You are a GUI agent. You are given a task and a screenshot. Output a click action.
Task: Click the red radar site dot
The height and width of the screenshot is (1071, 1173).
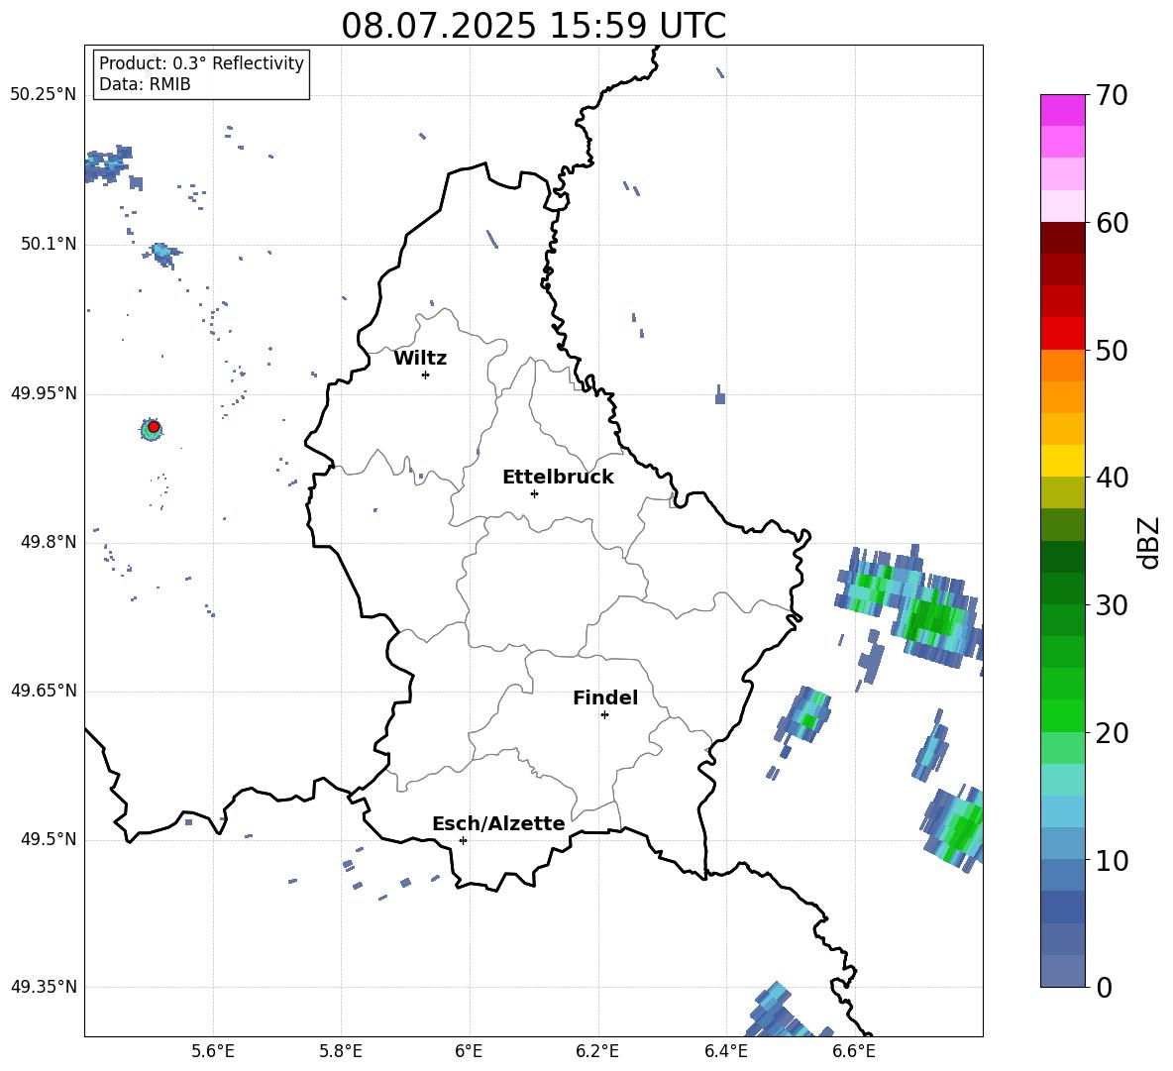pyautogui.click(x=154, y=427)
